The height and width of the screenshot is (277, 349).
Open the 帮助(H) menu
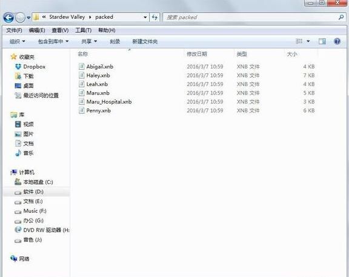coord(107,30)
